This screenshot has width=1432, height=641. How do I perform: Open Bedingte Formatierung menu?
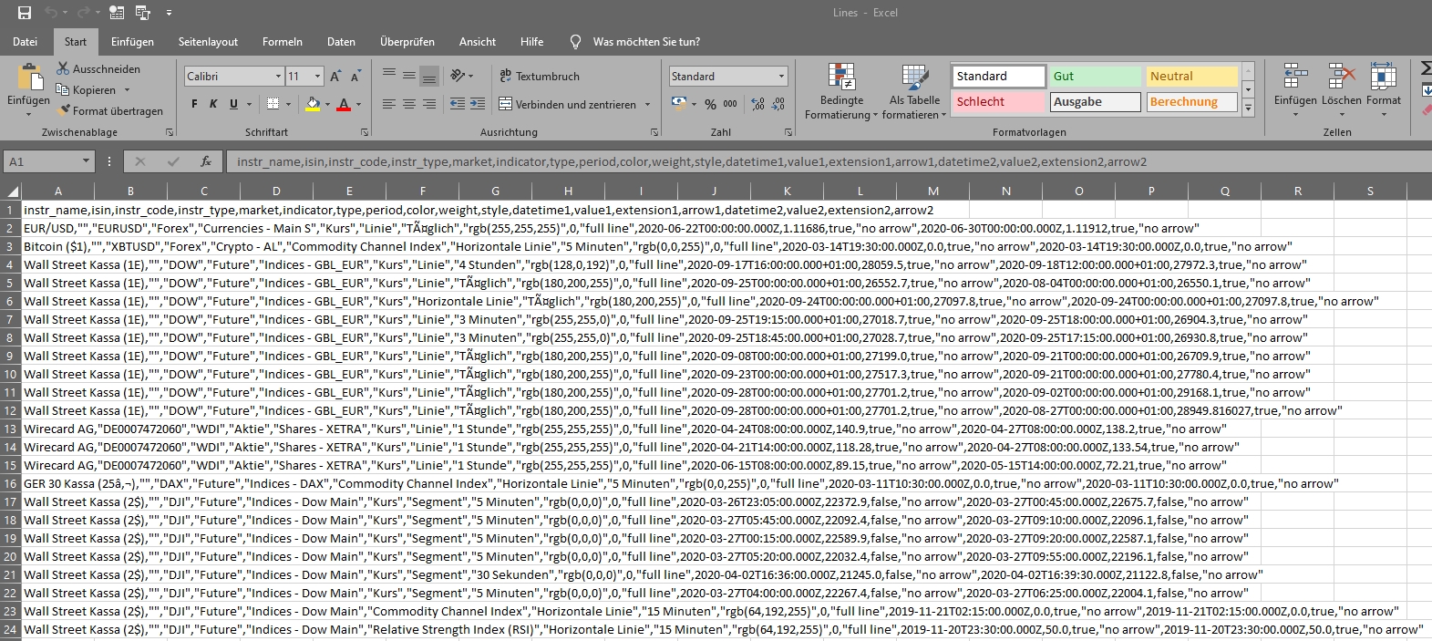(x=841, y=91)
